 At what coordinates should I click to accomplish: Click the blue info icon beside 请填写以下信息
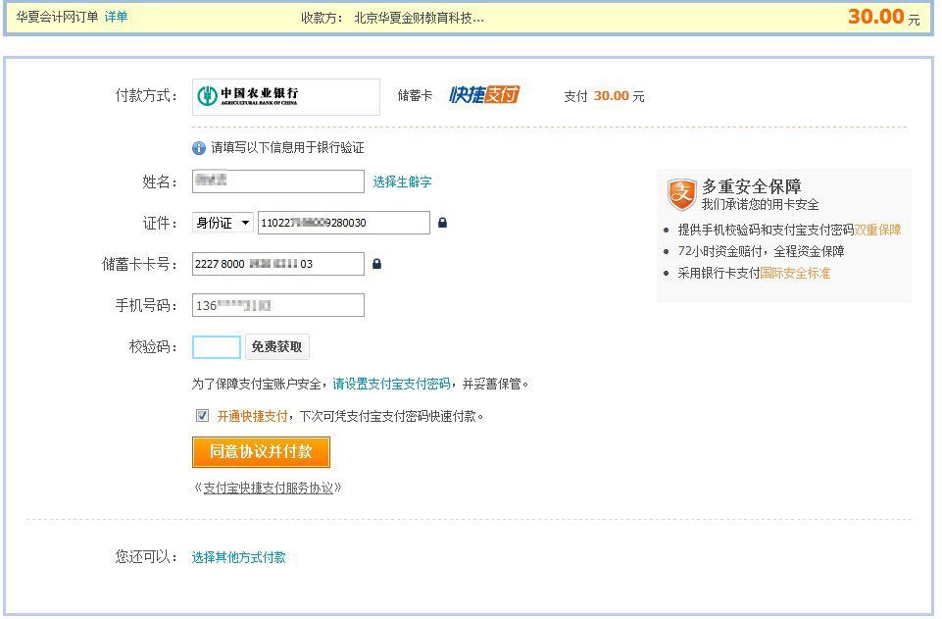click(199, 148)
